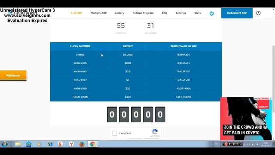
Task: Click the $300 payout cell
Action: (128, 97)
